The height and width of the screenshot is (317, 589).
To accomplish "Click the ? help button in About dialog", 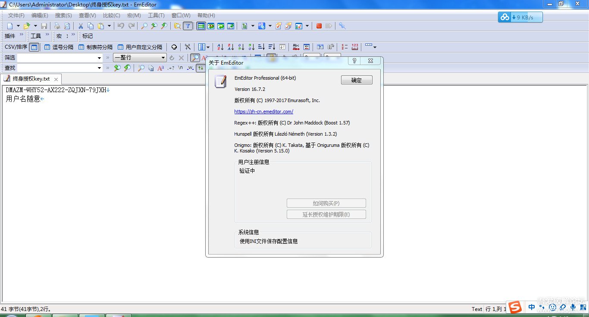I will tap(354, 61).
